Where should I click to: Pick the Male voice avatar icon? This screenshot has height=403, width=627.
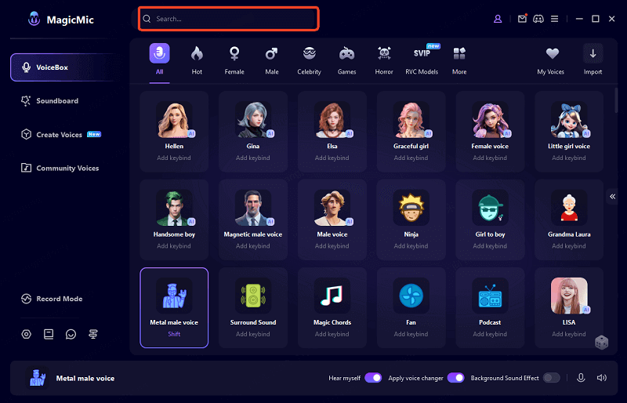(x=332, y=208)
